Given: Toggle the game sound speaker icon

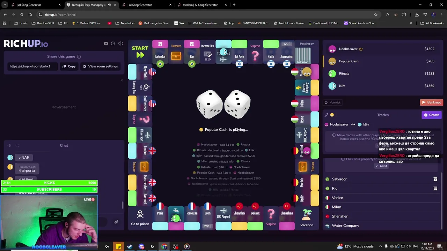Looking at the screenshot, I should pyautogui.click(x=120, y=44).
